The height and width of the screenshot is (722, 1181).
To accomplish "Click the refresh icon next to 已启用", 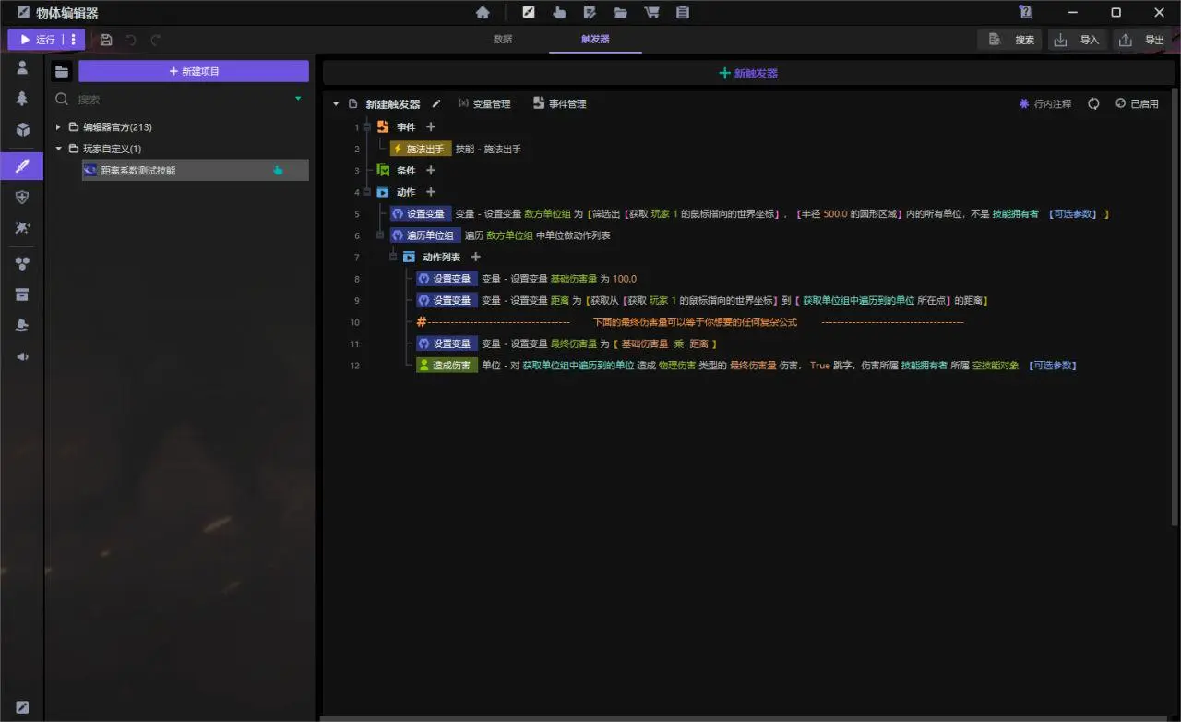I will click(1093, 104).
